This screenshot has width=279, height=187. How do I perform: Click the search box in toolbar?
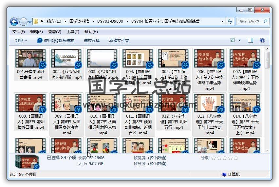tap(251, 22)
